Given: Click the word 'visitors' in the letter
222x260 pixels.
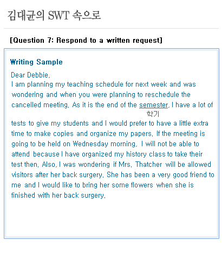Looking at the screenshot, I should [22, 175].
